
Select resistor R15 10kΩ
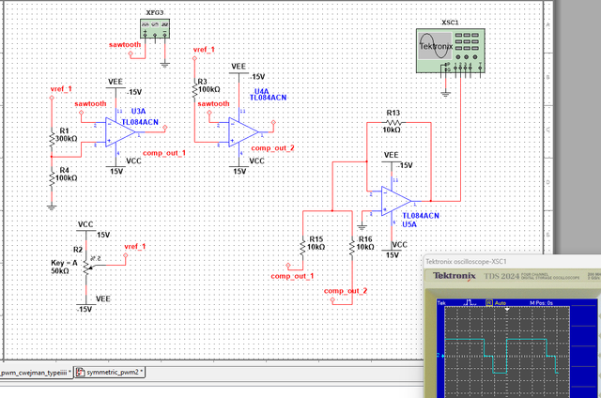[x=302, y=246]
